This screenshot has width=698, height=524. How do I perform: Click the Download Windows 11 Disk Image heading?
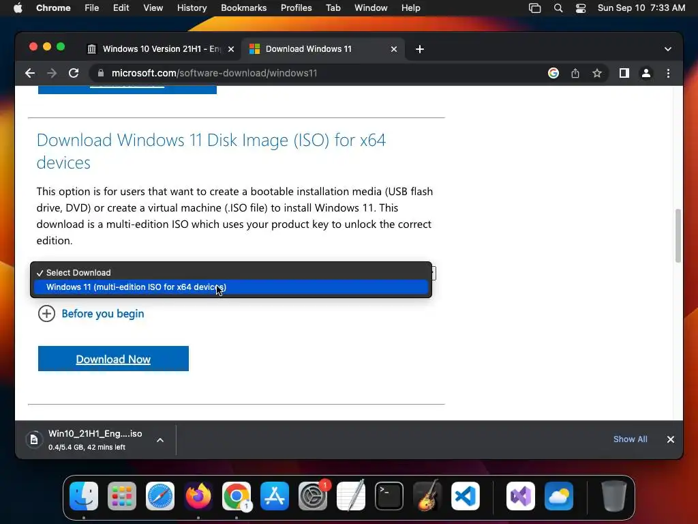coord(211,151)
